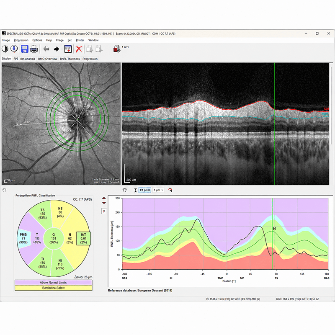335x335 pixels.
Task: Open the Options menu
Action: (37, 40)
